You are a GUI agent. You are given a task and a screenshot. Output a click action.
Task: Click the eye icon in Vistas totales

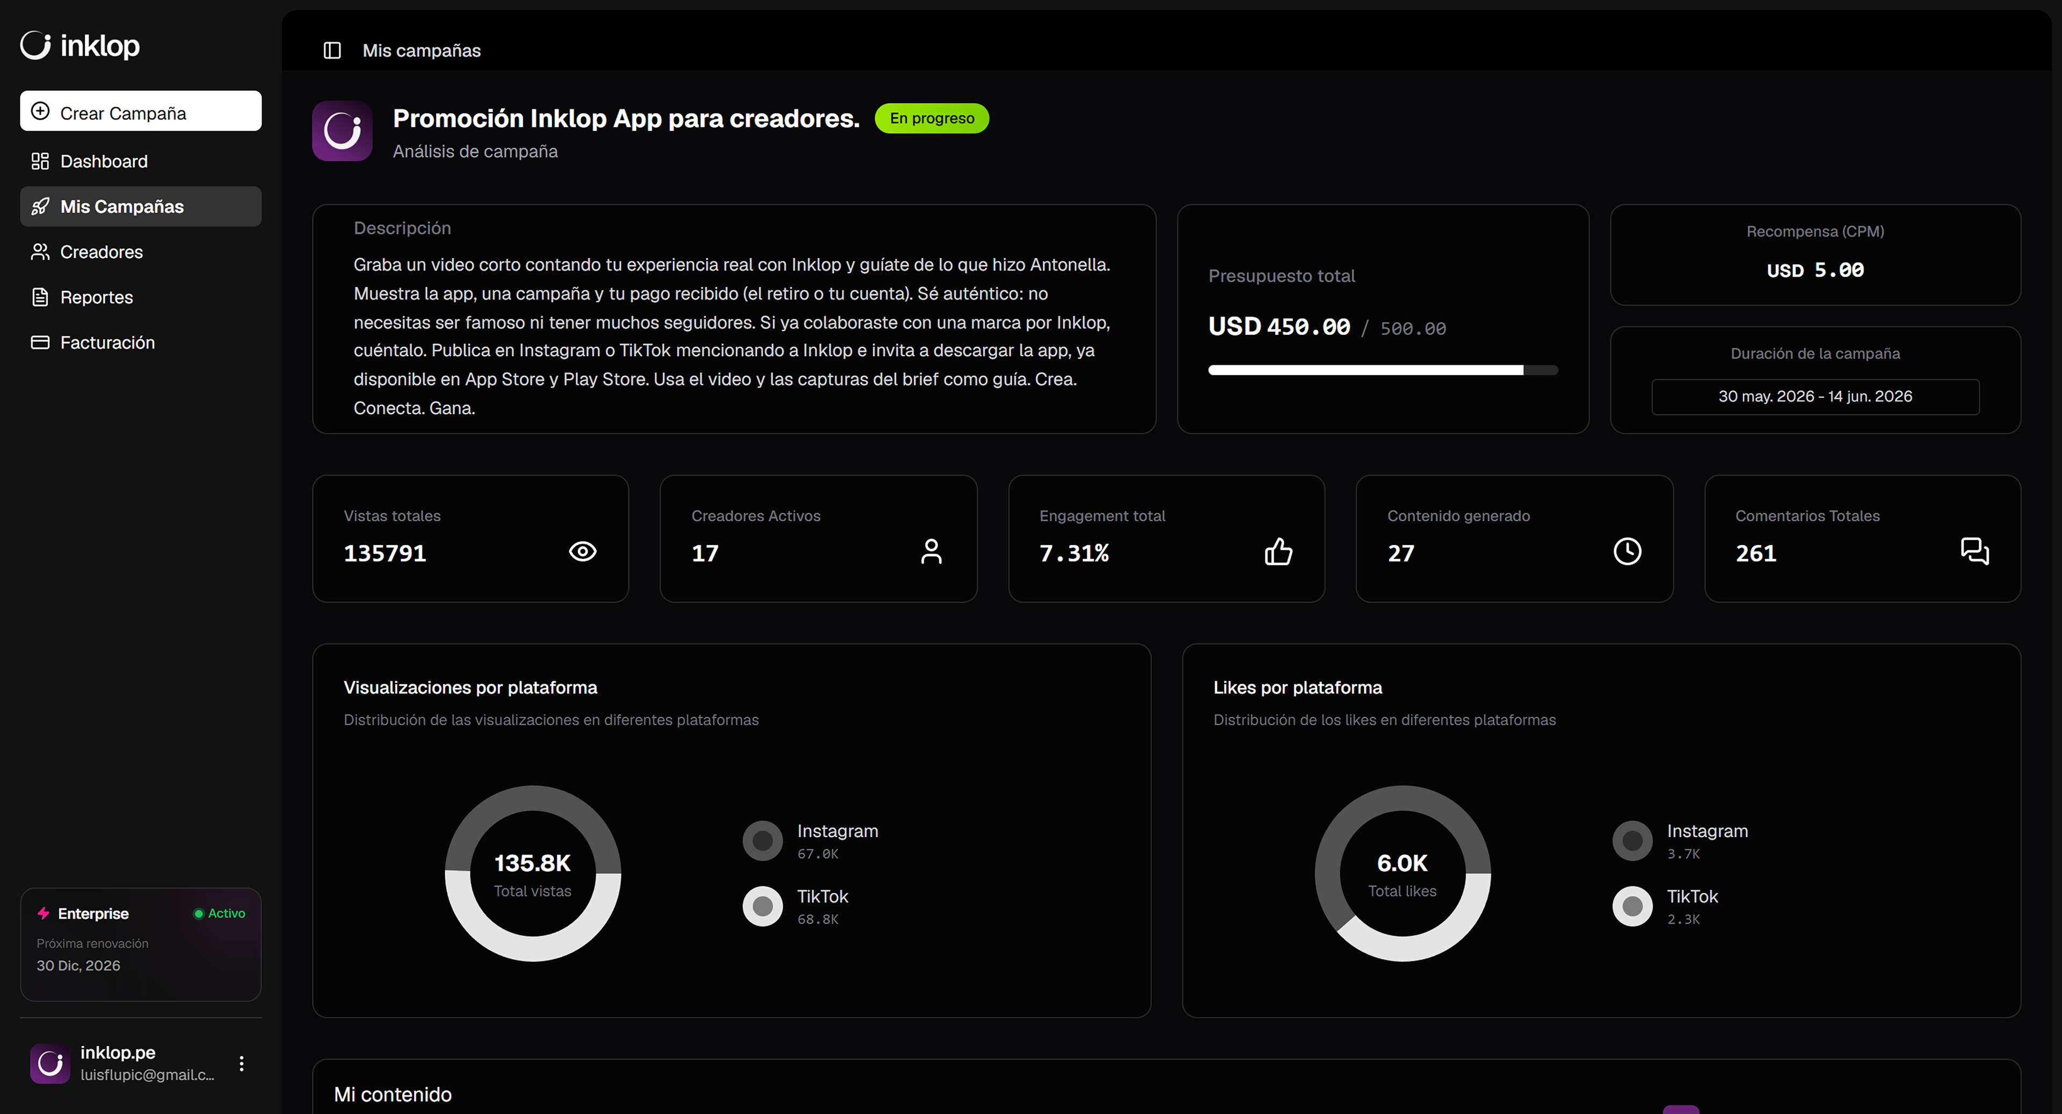coord(582,551)
